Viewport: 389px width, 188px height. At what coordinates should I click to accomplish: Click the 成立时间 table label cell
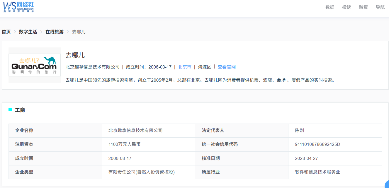tap(55, 158)
